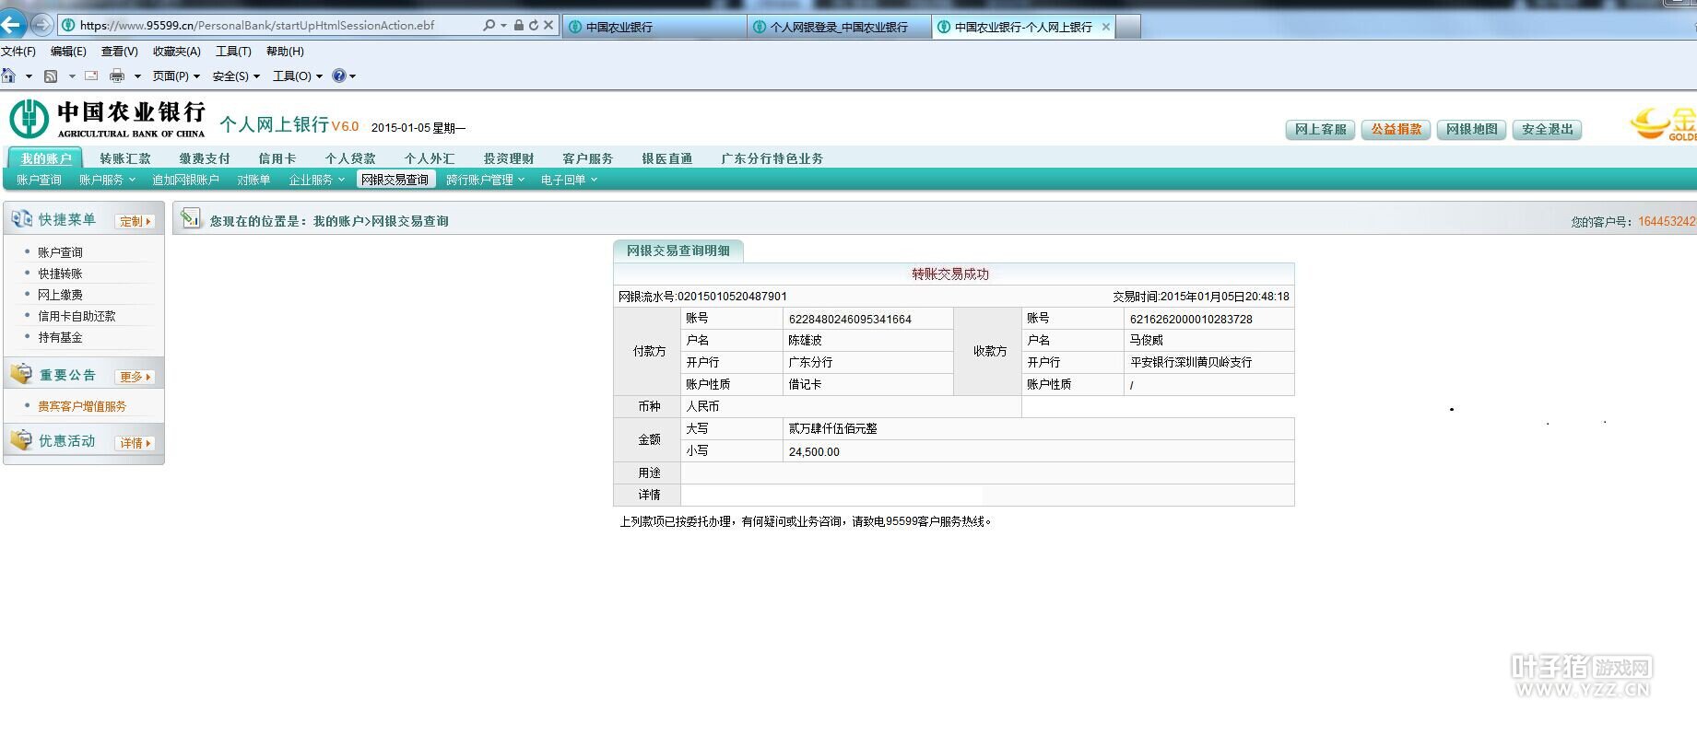Expand the 跨行账户管理 submenu
This screenshot has width=1697, height=735.
485,180
